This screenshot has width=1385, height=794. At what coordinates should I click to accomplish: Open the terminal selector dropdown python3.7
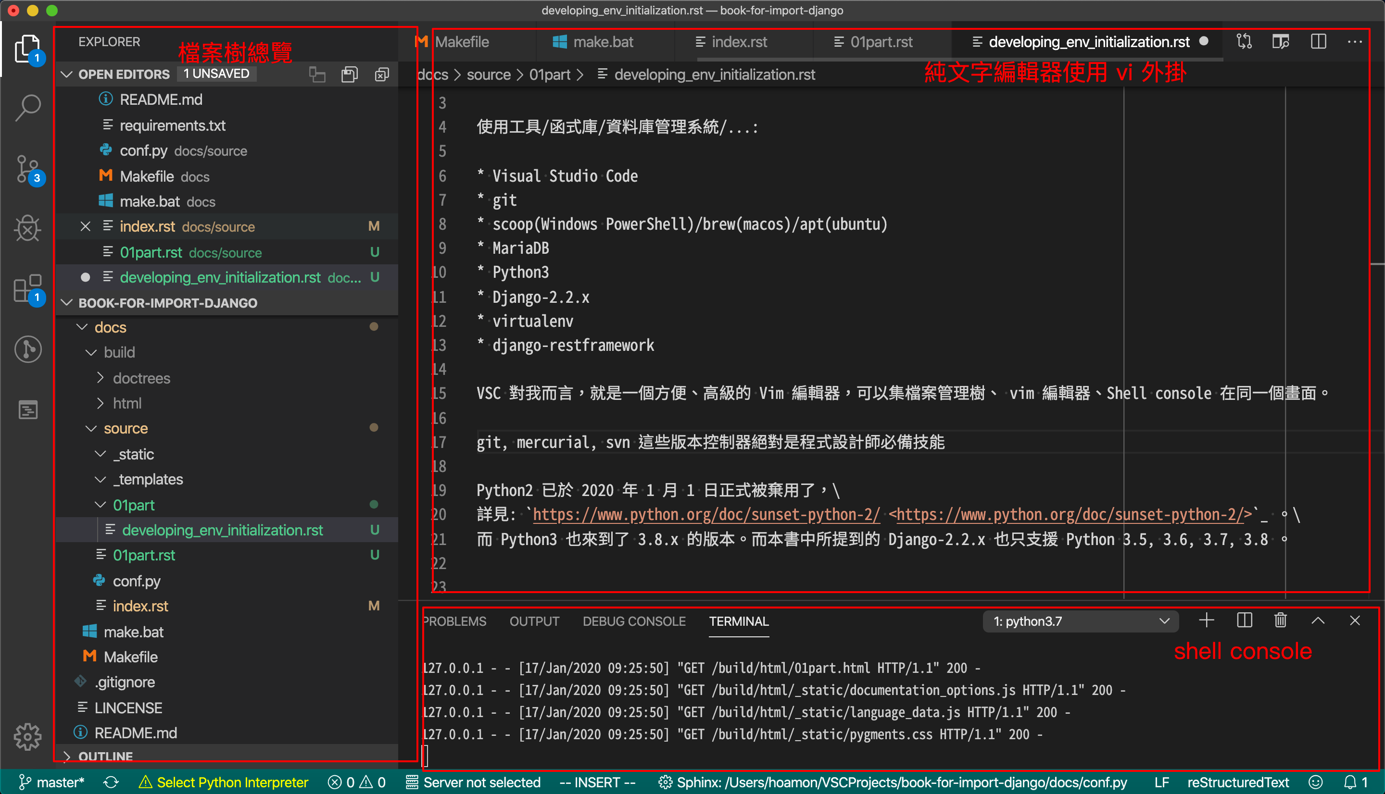point(1080,621)
